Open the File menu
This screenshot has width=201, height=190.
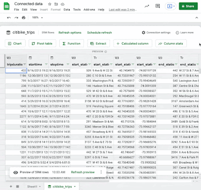click(17, 9)
